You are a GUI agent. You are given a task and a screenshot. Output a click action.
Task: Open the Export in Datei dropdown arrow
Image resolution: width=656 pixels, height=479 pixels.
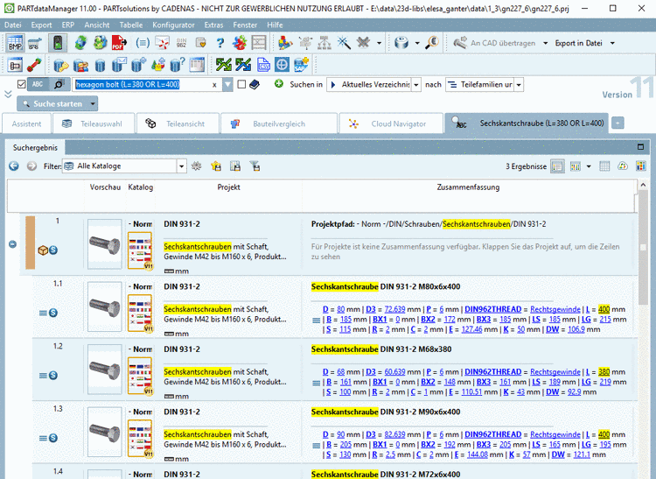(612, 43)
